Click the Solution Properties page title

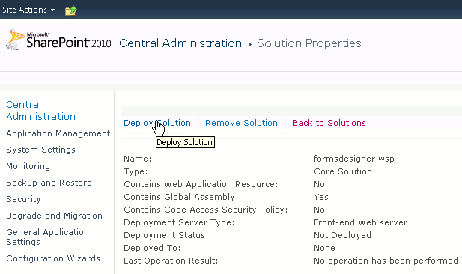click(x=308, y=43)
